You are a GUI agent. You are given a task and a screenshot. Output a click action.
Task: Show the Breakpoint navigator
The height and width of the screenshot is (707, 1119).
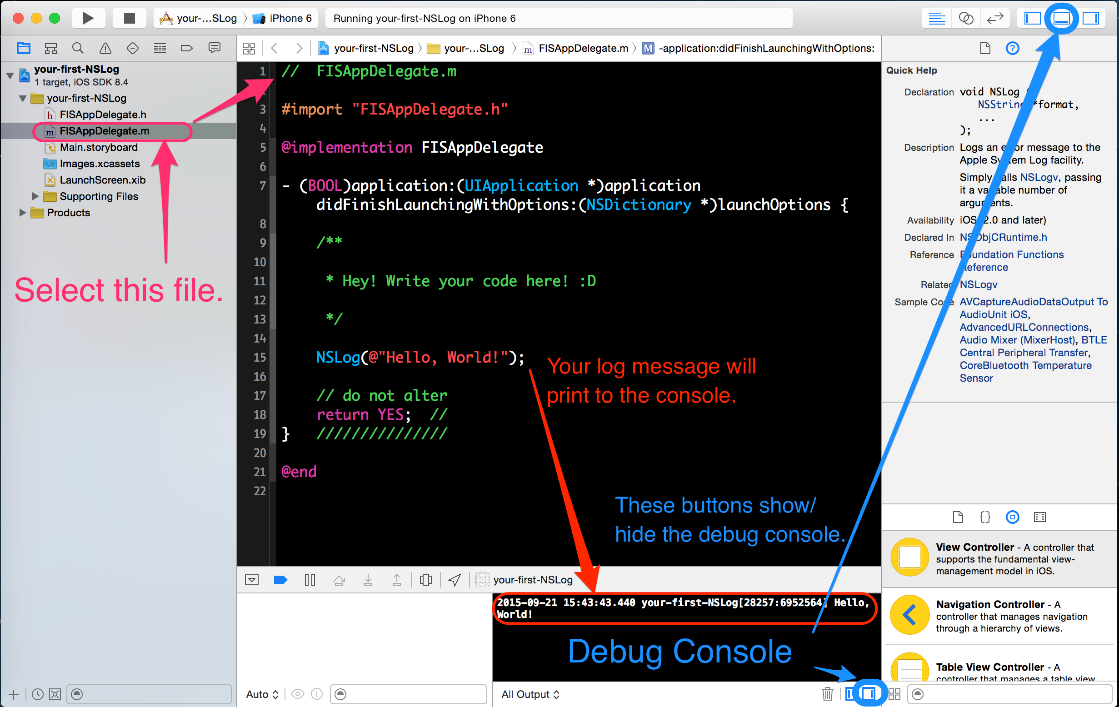click(x=187, y=48)
